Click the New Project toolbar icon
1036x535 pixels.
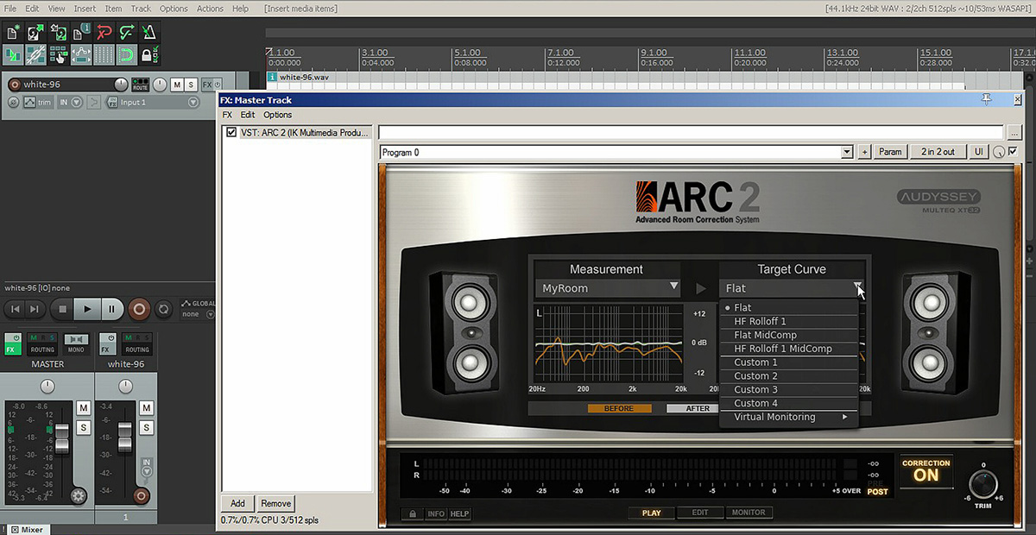pos(13,33)
